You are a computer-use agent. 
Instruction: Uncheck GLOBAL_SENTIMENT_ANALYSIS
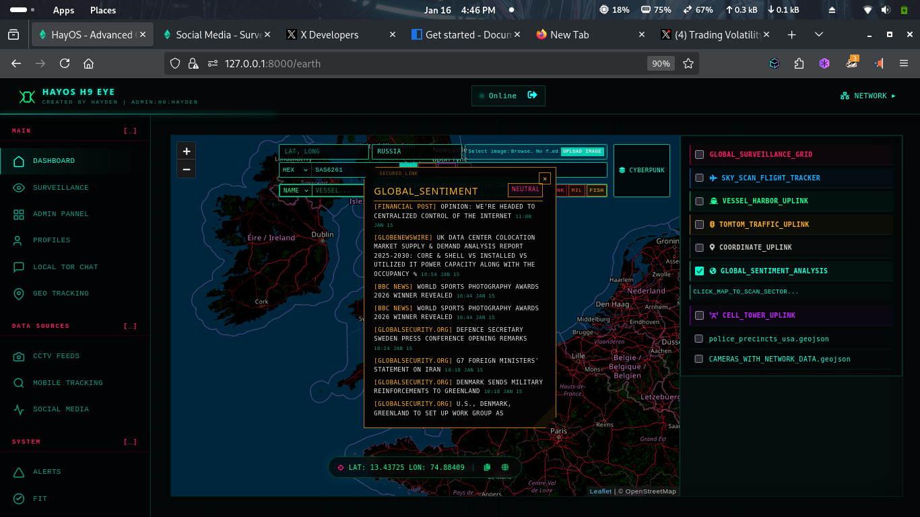[x=699, y=271]
